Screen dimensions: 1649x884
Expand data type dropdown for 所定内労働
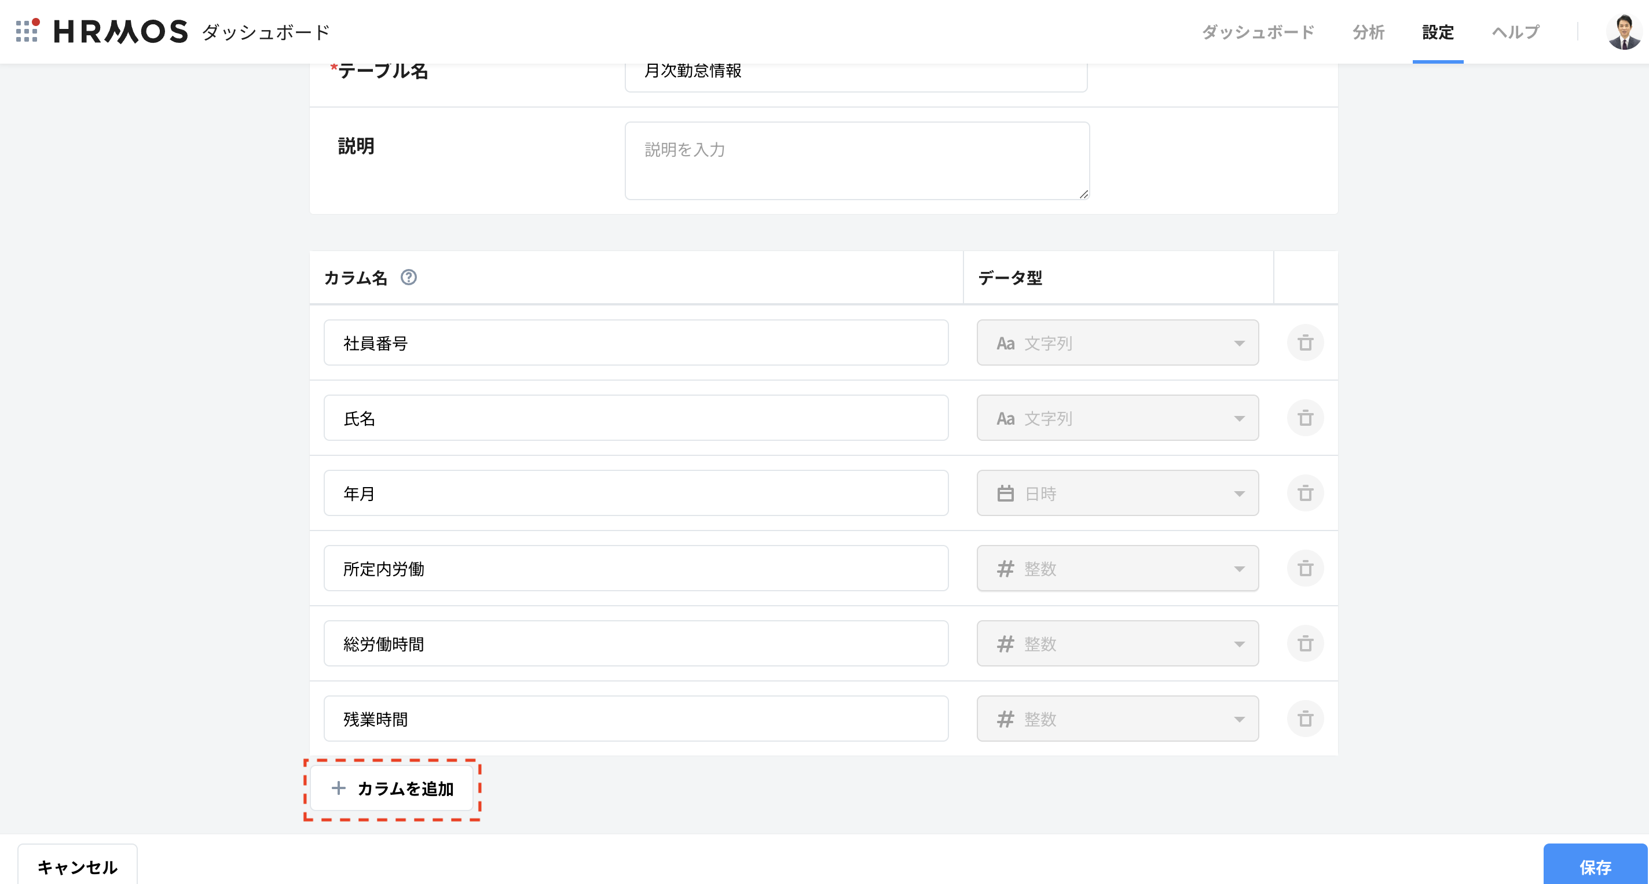tap(1117, 569)
